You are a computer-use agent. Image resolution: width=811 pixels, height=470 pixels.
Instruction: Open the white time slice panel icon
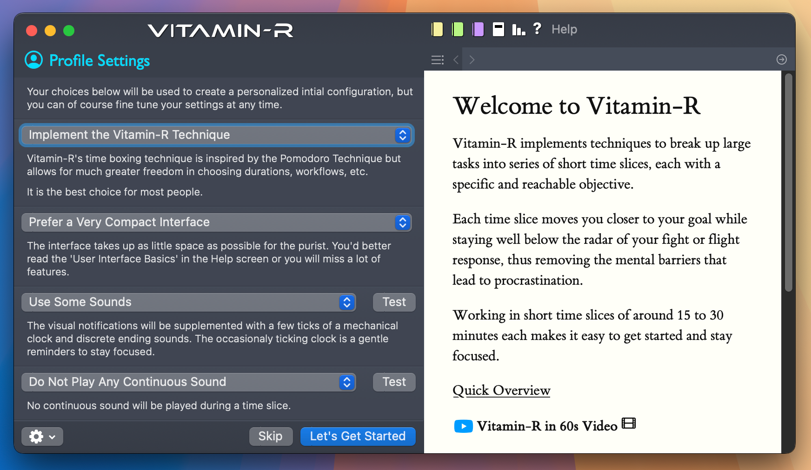(x=499, y=29)
